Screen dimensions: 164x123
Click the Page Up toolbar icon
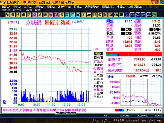138,15
